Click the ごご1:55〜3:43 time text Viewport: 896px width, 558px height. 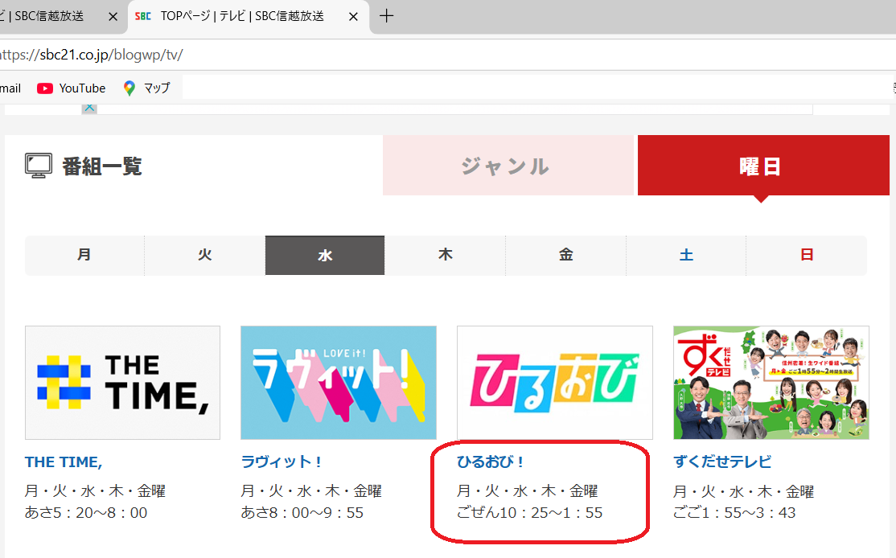(x=734, y=513)
